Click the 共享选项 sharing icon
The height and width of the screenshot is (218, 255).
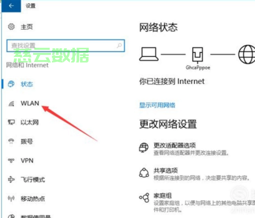[x=144, y=173]
